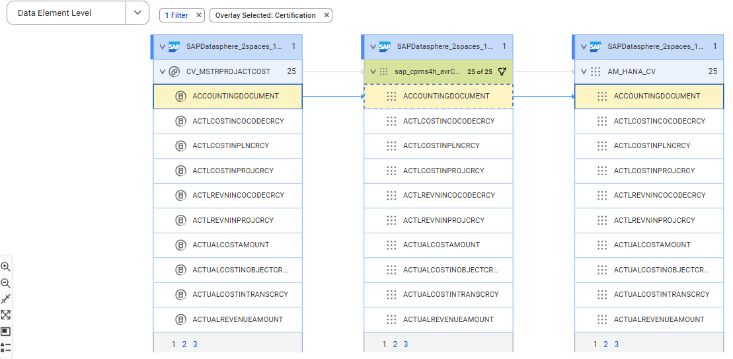Select ACTLCOSTINPROJCRCY in sap_cpms4h_avrC
The height and width of the screenshot is (359, 733).
[438, 171]
